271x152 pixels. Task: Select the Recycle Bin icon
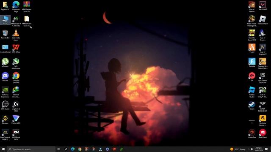pos(5,34)
